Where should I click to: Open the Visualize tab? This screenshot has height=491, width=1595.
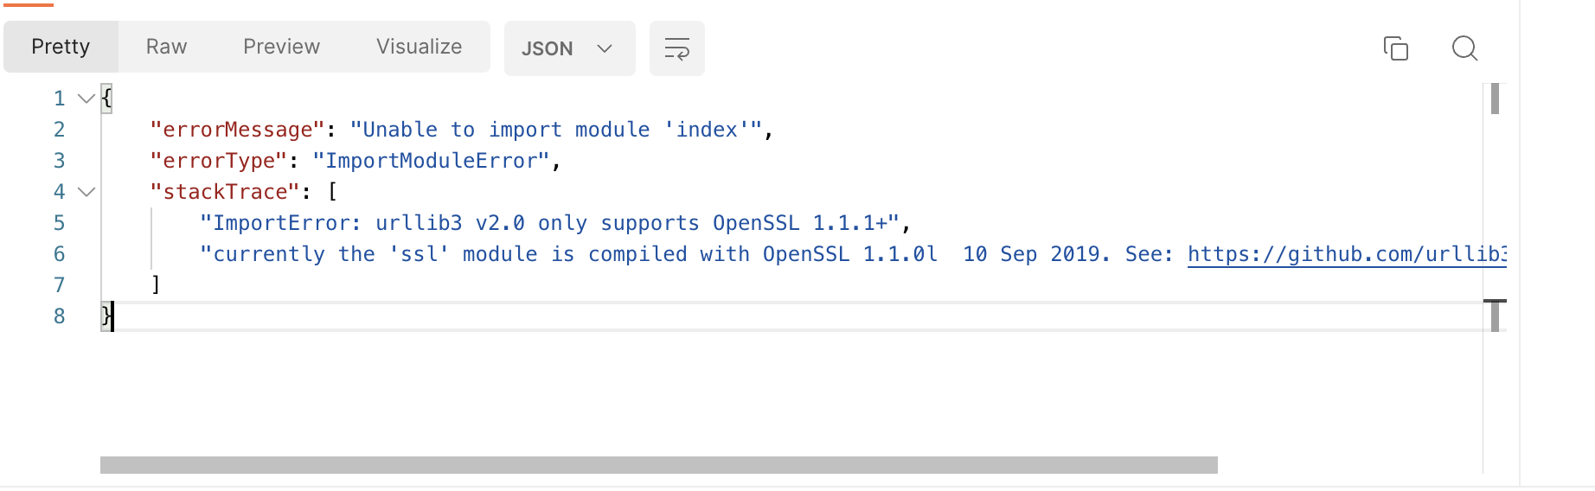419,47
